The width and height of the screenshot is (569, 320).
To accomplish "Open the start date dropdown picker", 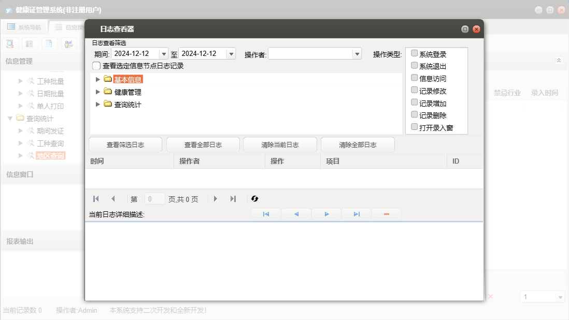I will click(x=164, y=54).
